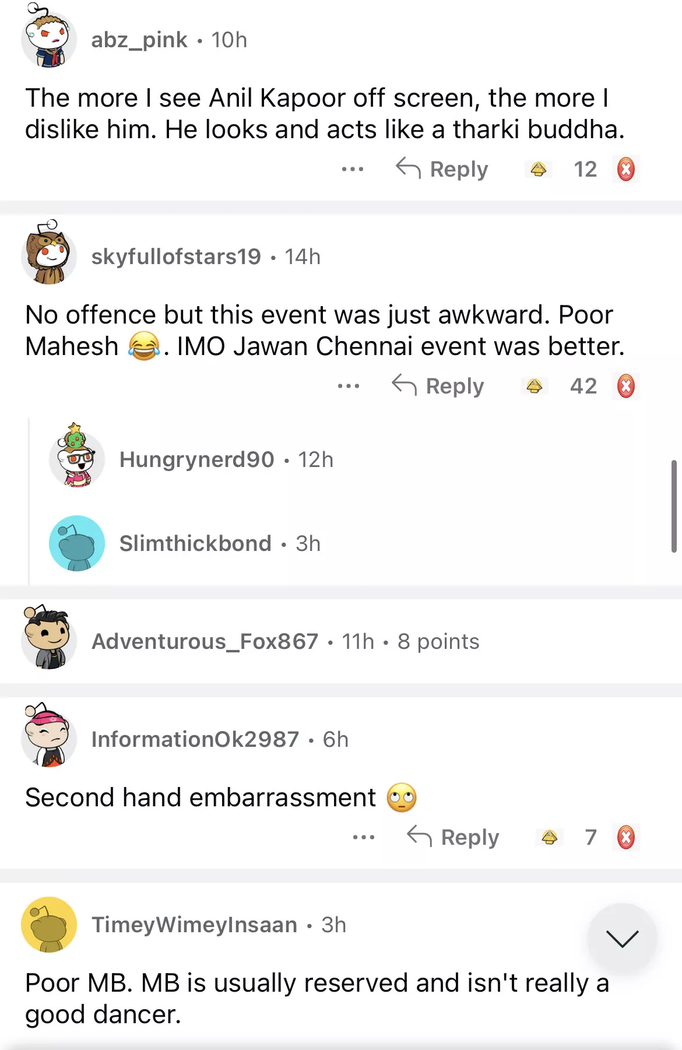Click the vertical scrollbar handle
The image size is (682, 1050).
[x=674, y=505]
